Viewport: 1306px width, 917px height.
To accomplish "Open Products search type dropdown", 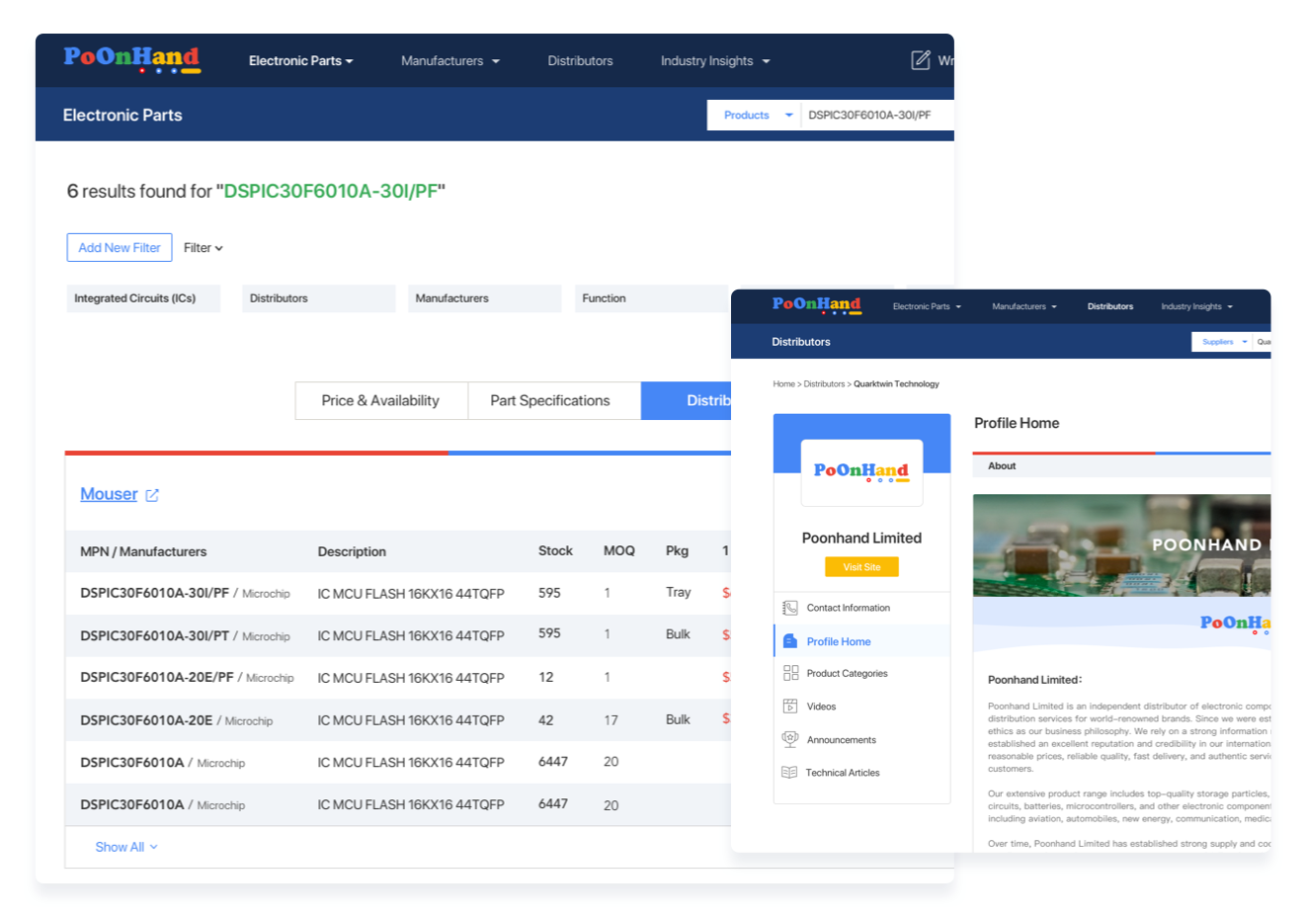I will pyautogui.click(x=758, y=116).
